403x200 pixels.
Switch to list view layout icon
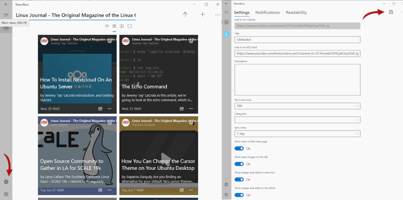(106, 26)
